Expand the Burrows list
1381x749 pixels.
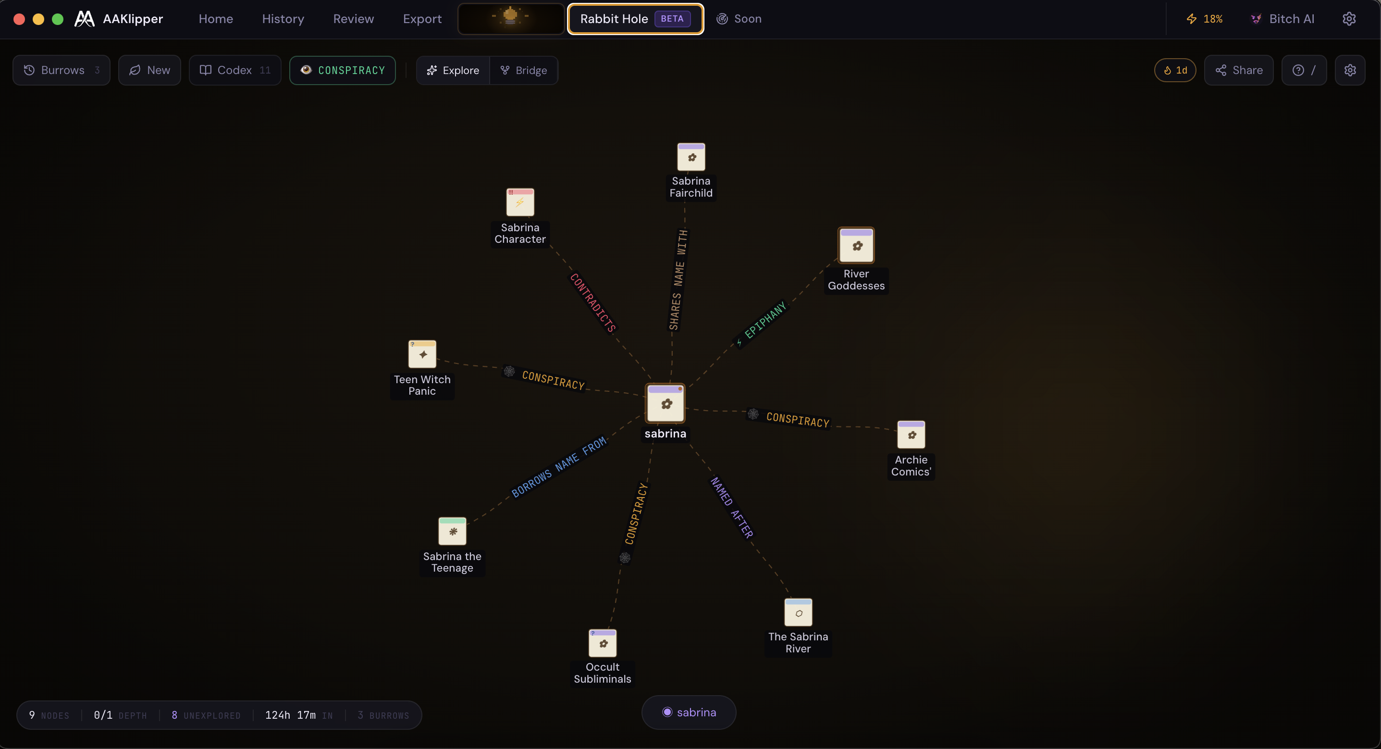tap(62, 70)
